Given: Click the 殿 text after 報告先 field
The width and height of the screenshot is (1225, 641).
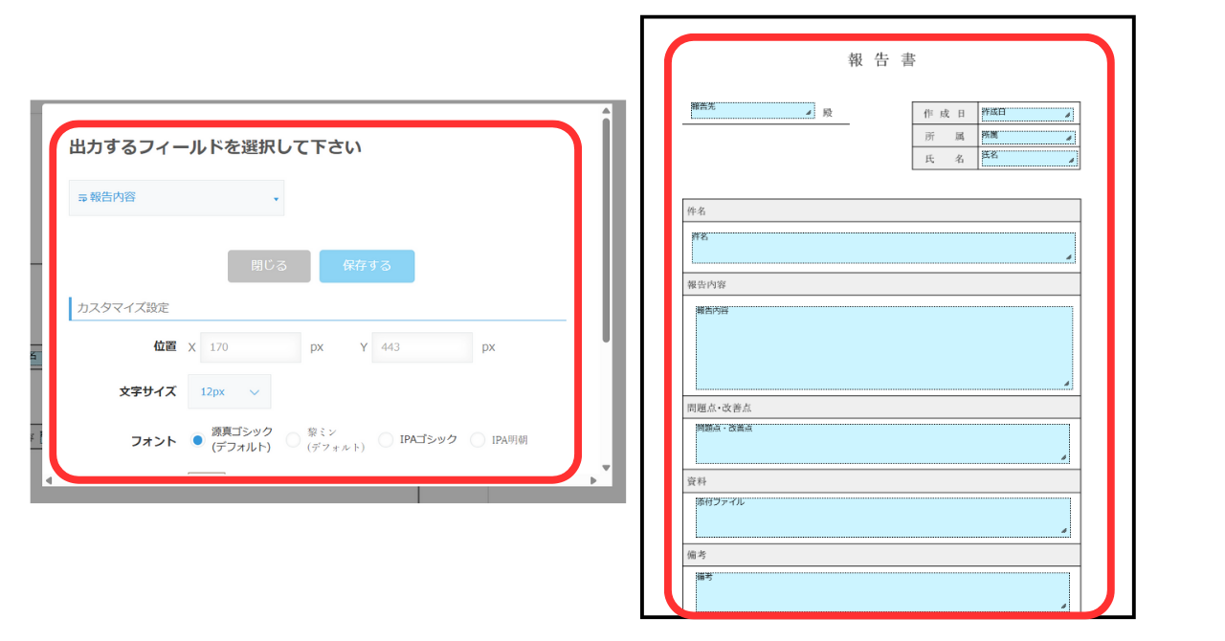Looking at the screenshot, I should pos(828,113).
